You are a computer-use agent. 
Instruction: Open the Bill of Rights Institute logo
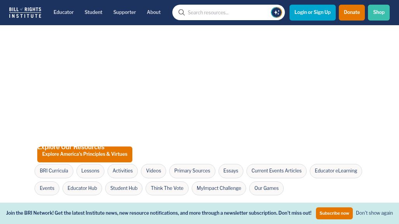tap(25, 12)
